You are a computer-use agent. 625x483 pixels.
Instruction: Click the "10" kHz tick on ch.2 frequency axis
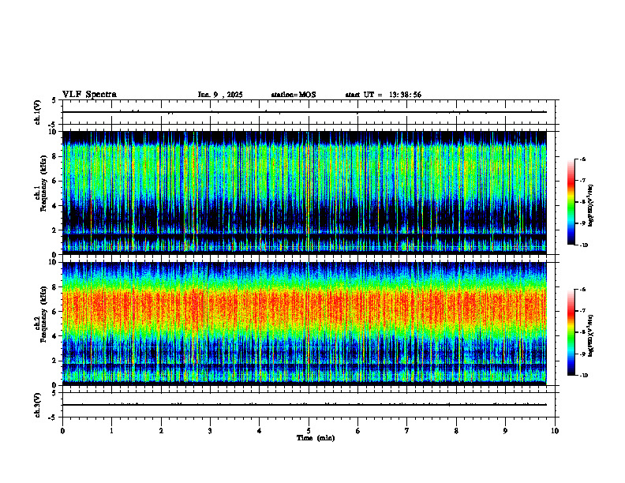point(53,262)
